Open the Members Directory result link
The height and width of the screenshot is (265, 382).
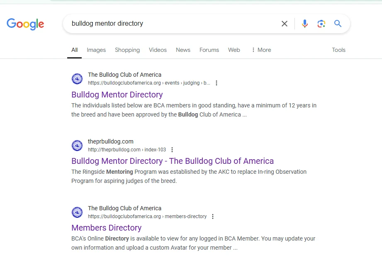(x=107, y=228)
